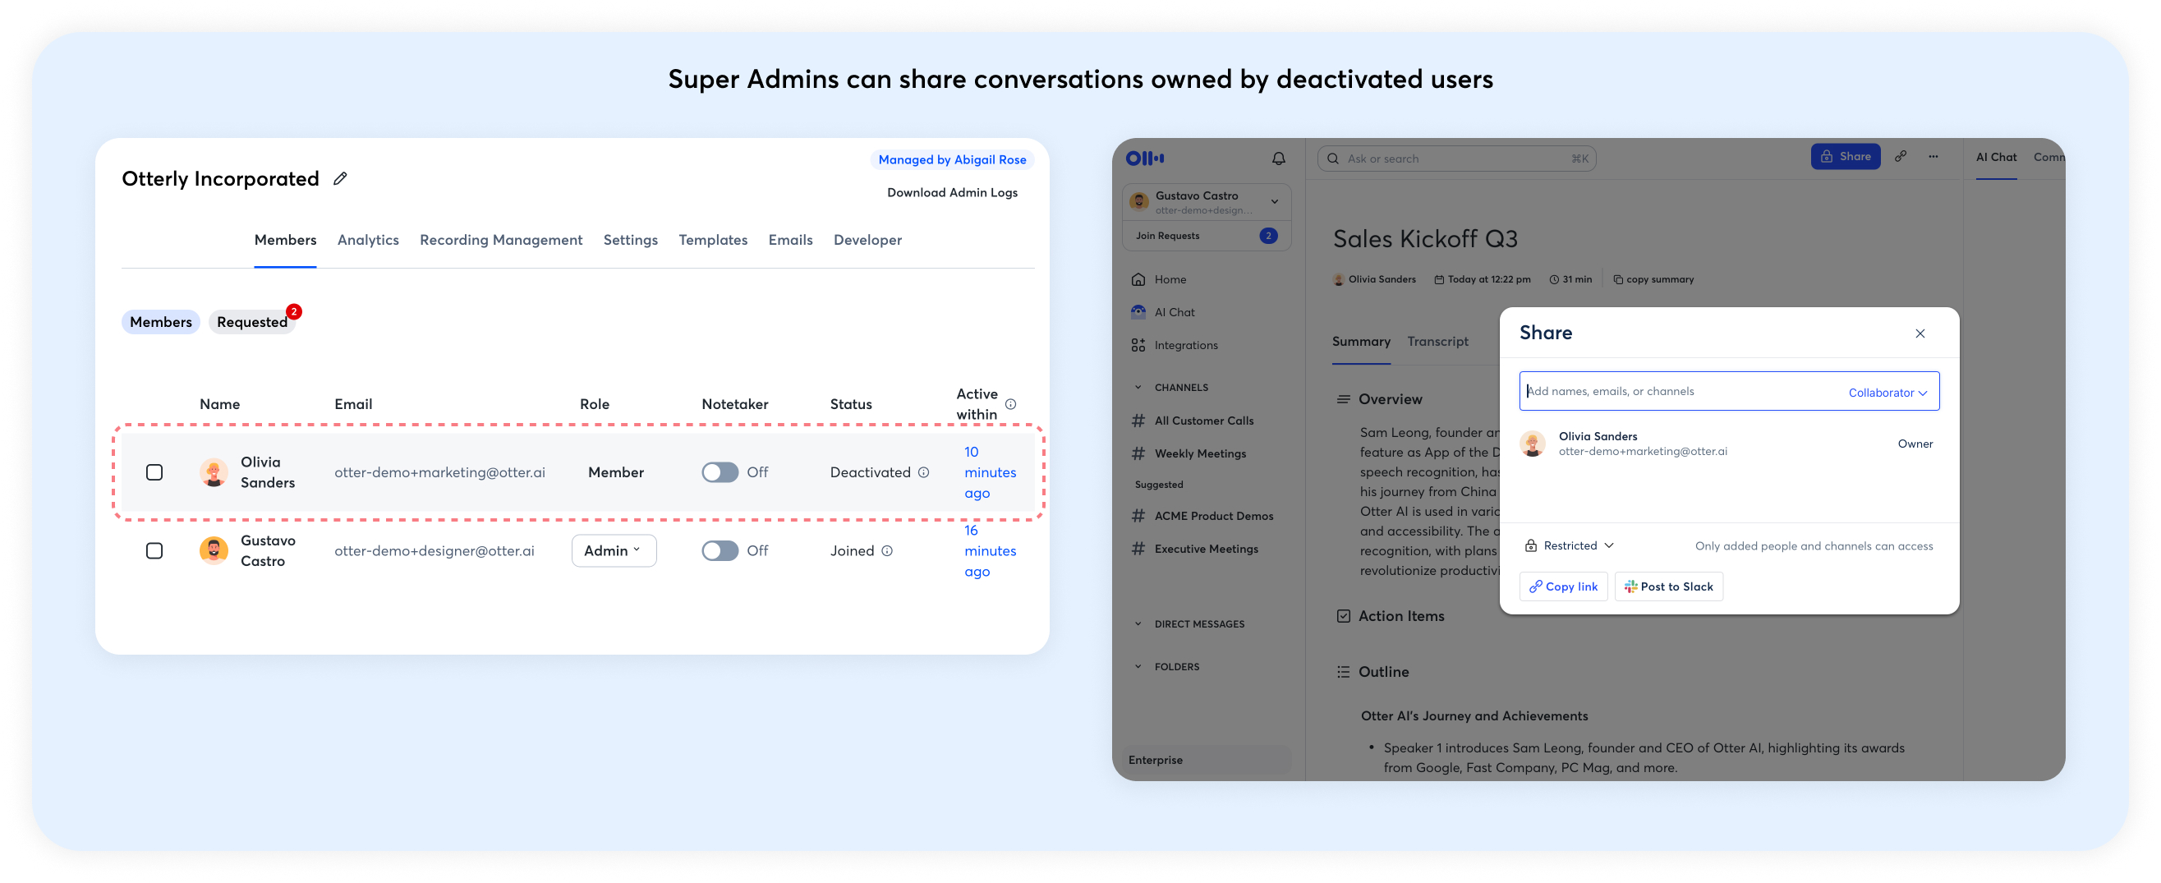Screen dimensions: 2161x883
Task: Click the hash icon for ACME Product Demos
Action: pos(1138,516)
